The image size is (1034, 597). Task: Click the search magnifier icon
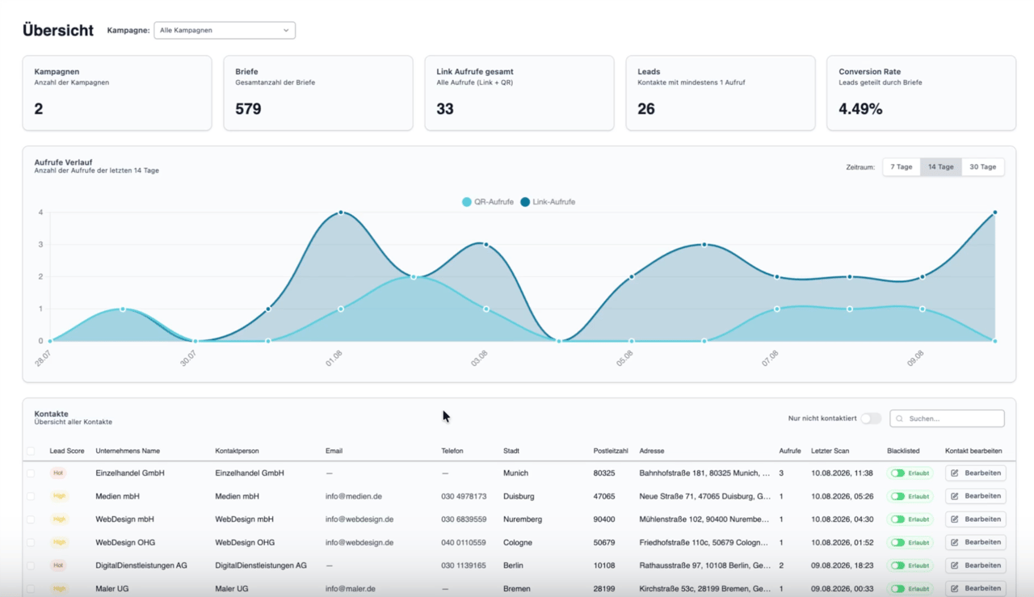[900, 418]
